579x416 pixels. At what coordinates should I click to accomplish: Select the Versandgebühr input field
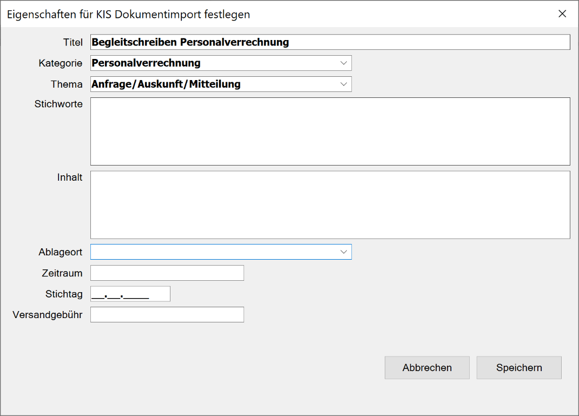[167, 314]
